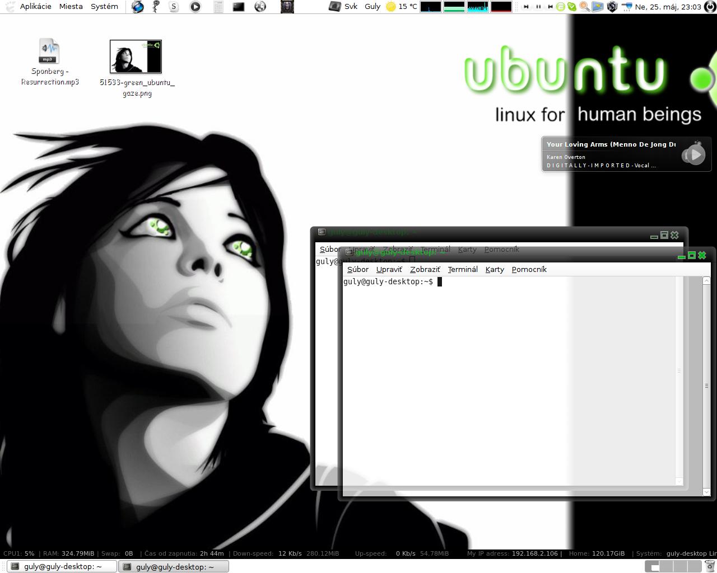Click the green speech bubble tray icon

click(x=572, y=7)
